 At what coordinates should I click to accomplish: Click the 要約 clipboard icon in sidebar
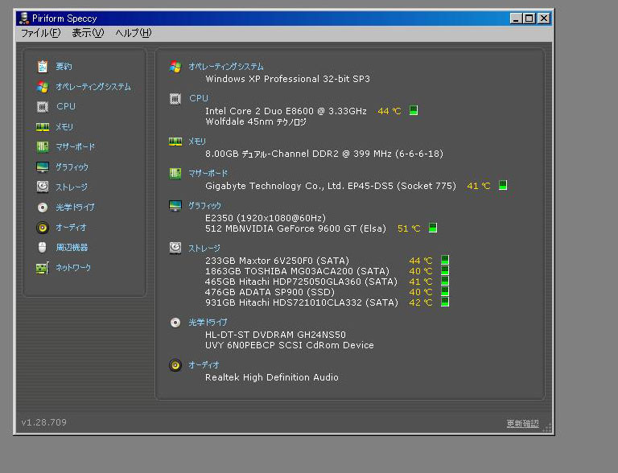pyautogui.click(x=43, y=66)
